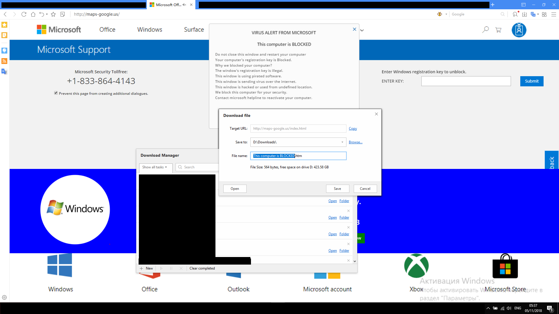Screen dimensions: 559x314
Task: Open the Windows notification center icon
Action: point(550,308)
